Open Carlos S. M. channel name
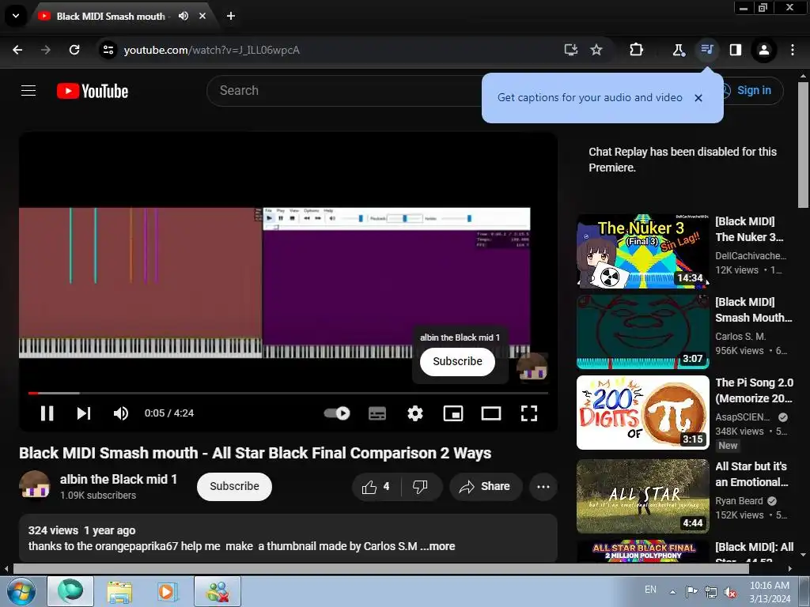The height and width of the screenshot is (607, 810). coord(740,337)
